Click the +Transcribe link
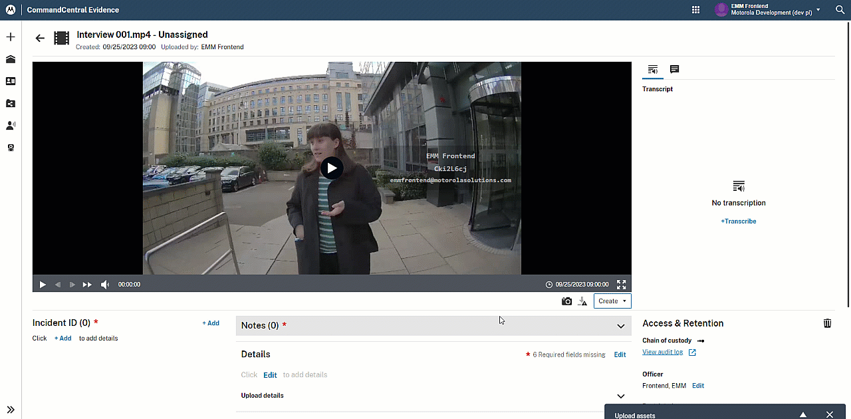The width and height of the screenshot is (851, 419). 738,221
